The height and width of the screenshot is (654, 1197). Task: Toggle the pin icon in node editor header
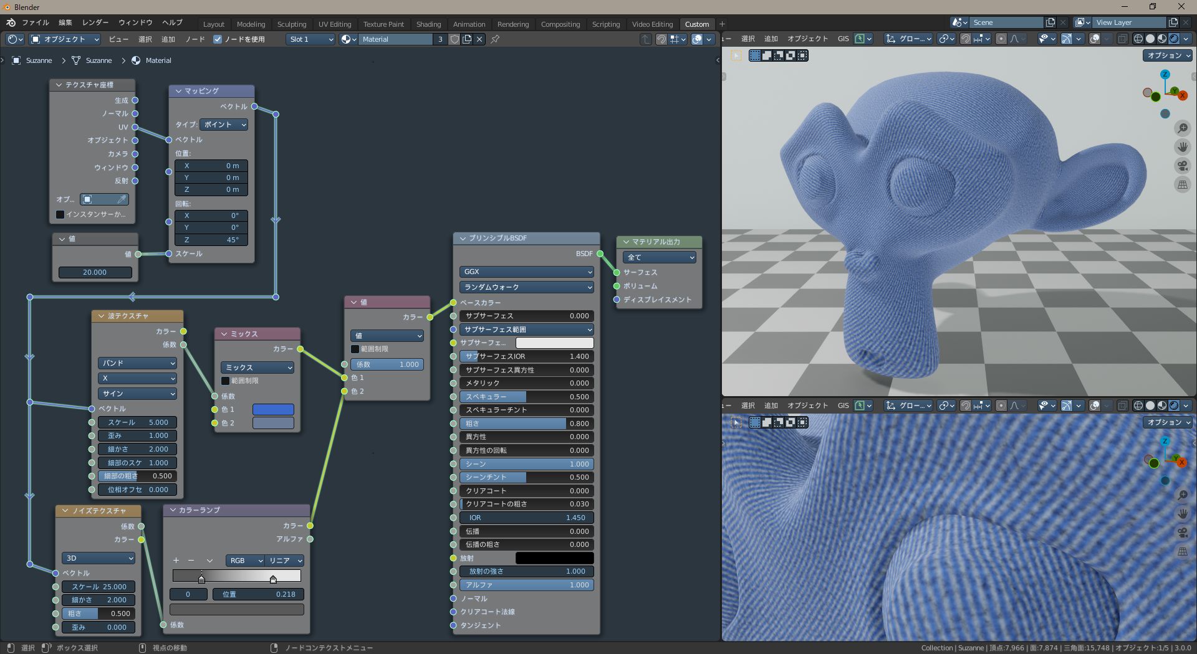(x=495, y=39)
